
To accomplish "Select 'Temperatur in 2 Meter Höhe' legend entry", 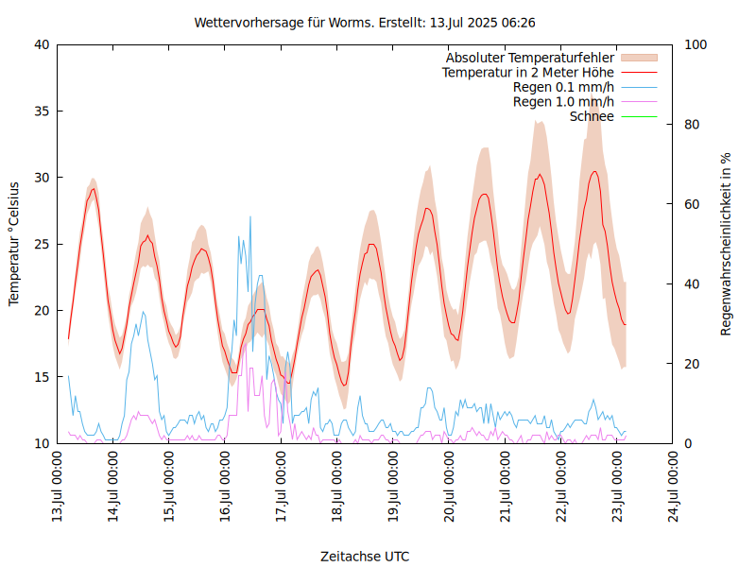I will (x=527, y=72).
